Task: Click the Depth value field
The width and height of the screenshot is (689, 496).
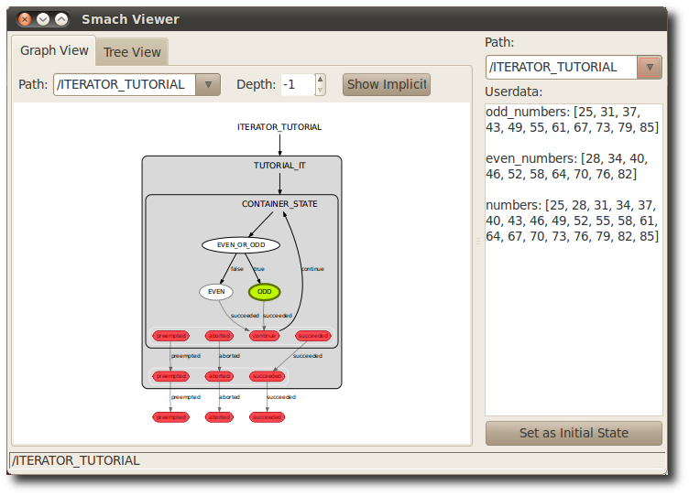Action: click(297, 85)
